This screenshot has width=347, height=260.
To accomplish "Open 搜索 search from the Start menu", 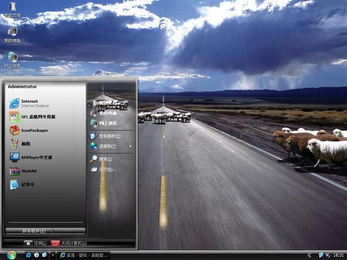I will click(101, 159).
